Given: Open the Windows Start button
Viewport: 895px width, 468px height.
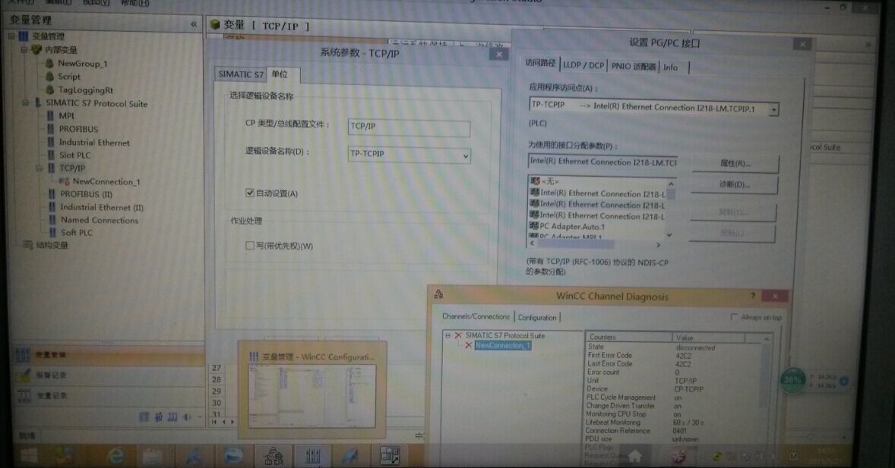Looking at the screenshot, I should click(x=27, y=455).
